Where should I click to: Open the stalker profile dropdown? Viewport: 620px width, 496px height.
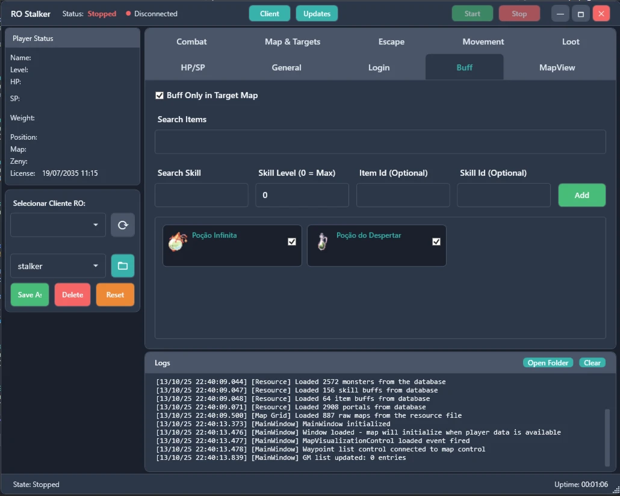(x=58, y=265)
